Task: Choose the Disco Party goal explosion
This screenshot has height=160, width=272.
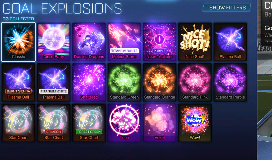Action: [x=54, y=42]
